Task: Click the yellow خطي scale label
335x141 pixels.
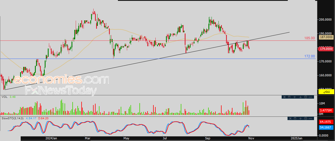Action: tap(326, 92)
